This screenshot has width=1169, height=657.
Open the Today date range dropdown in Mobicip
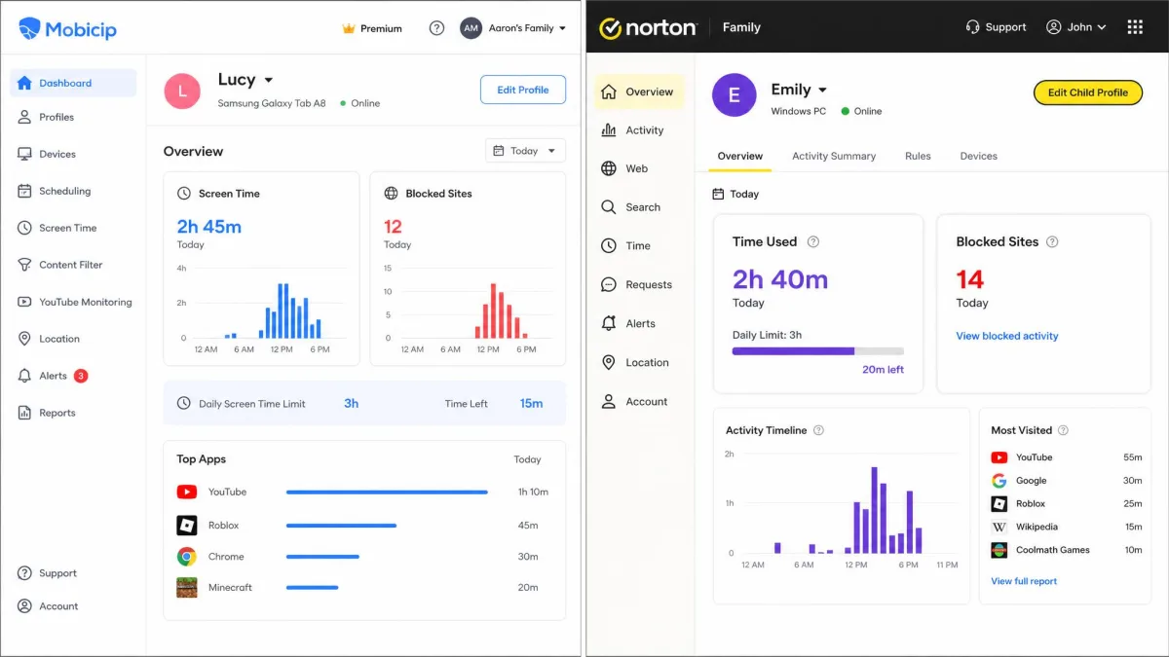point(525,151)
